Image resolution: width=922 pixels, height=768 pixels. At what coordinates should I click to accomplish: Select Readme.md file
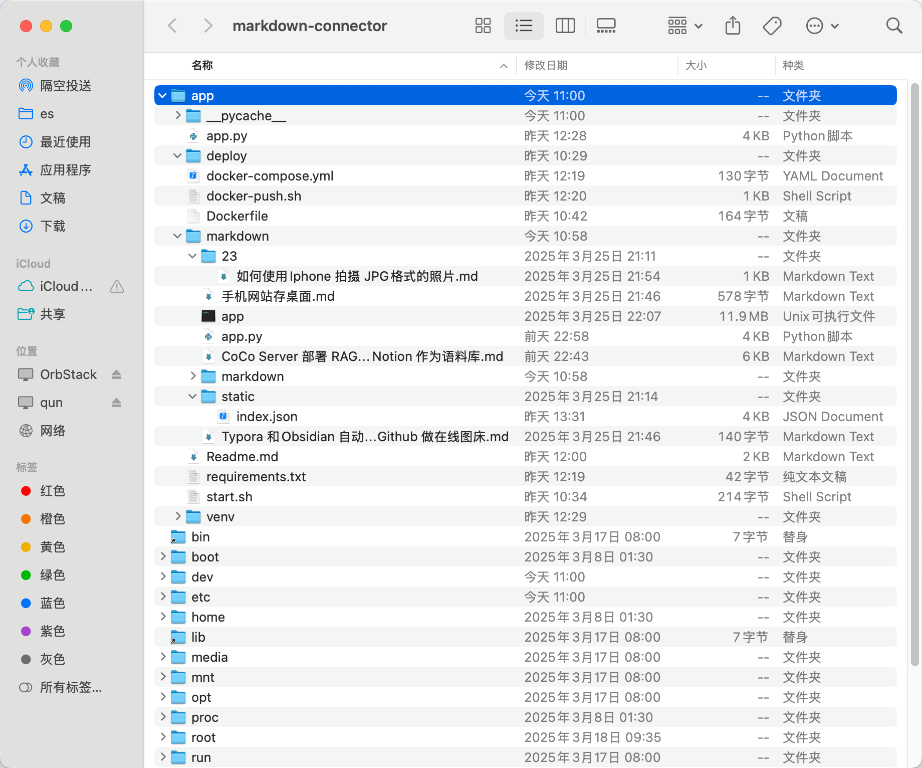525,457
